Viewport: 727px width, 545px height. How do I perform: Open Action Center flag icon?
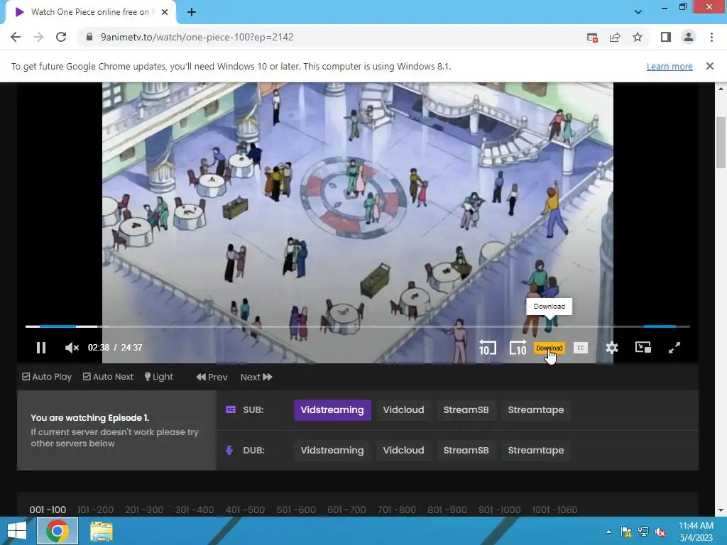[x=626, y=532]
